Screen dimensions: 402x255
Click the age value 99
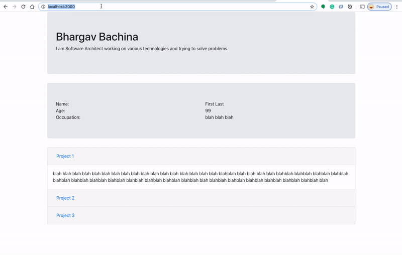click(x=208, y=111)
